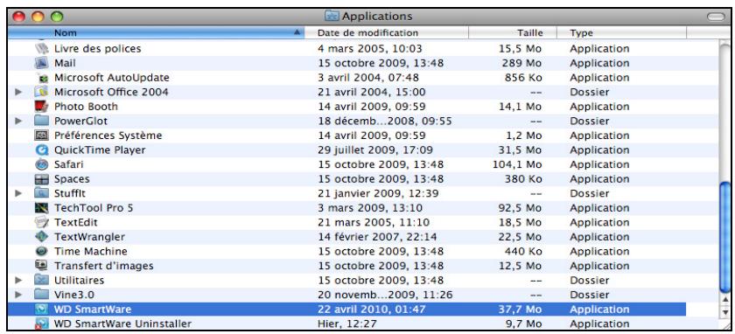735x334 pixels.
Task: Sort by the Taille column header
Action: [513, 33]
